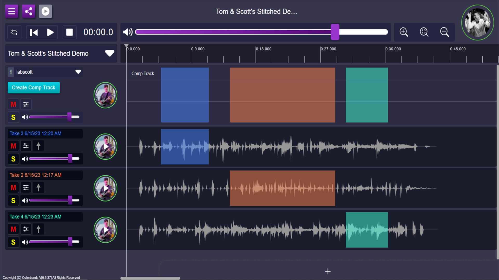499x280 pixels.
Task: Add a new track with plus icon
Action: (x=328, y=271)
